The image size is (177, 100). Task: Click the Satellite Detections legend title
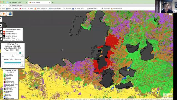point(13,29)
